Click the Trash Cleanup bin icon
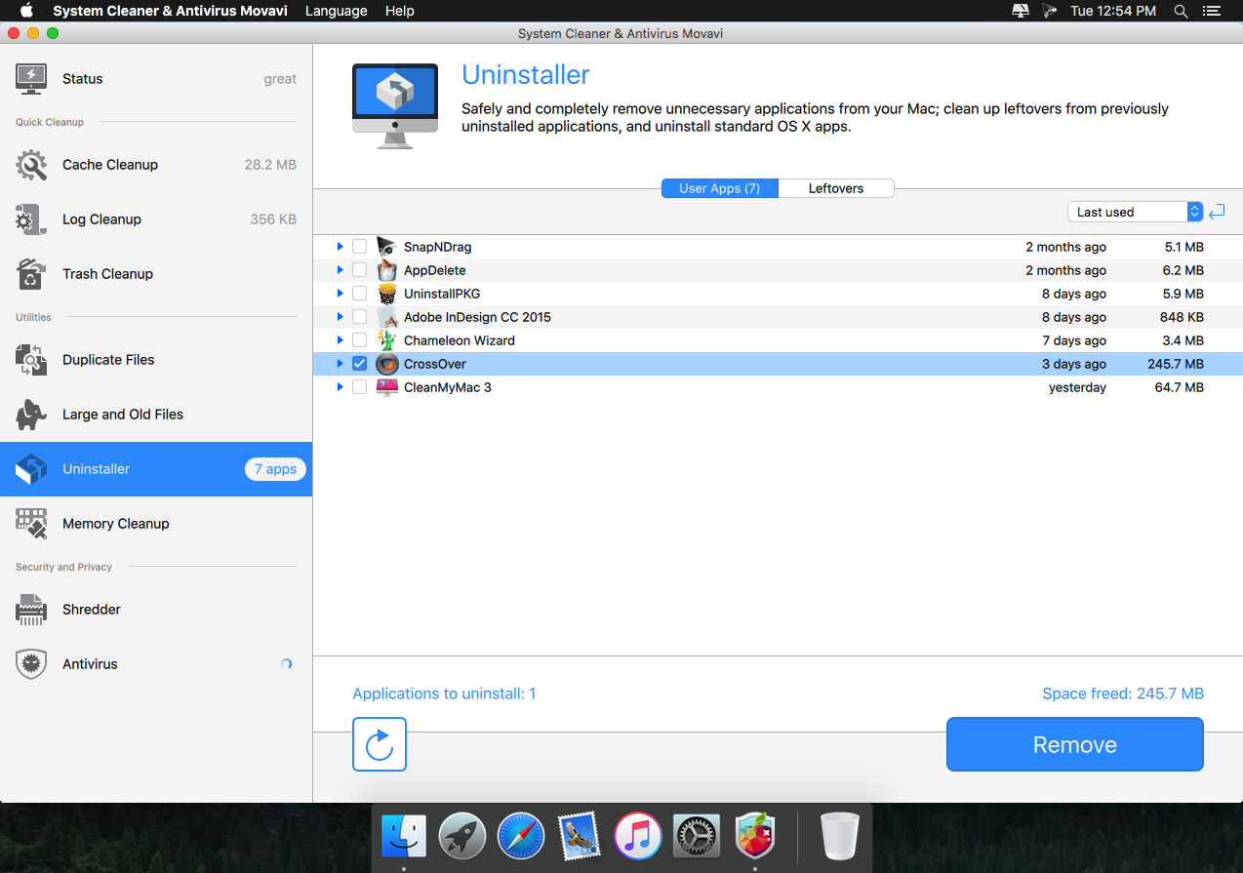 (x=31, y=274)
